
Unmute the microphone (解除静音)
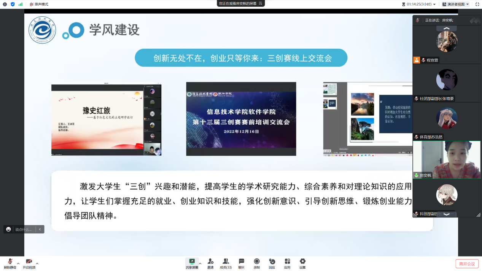[10, 263]
